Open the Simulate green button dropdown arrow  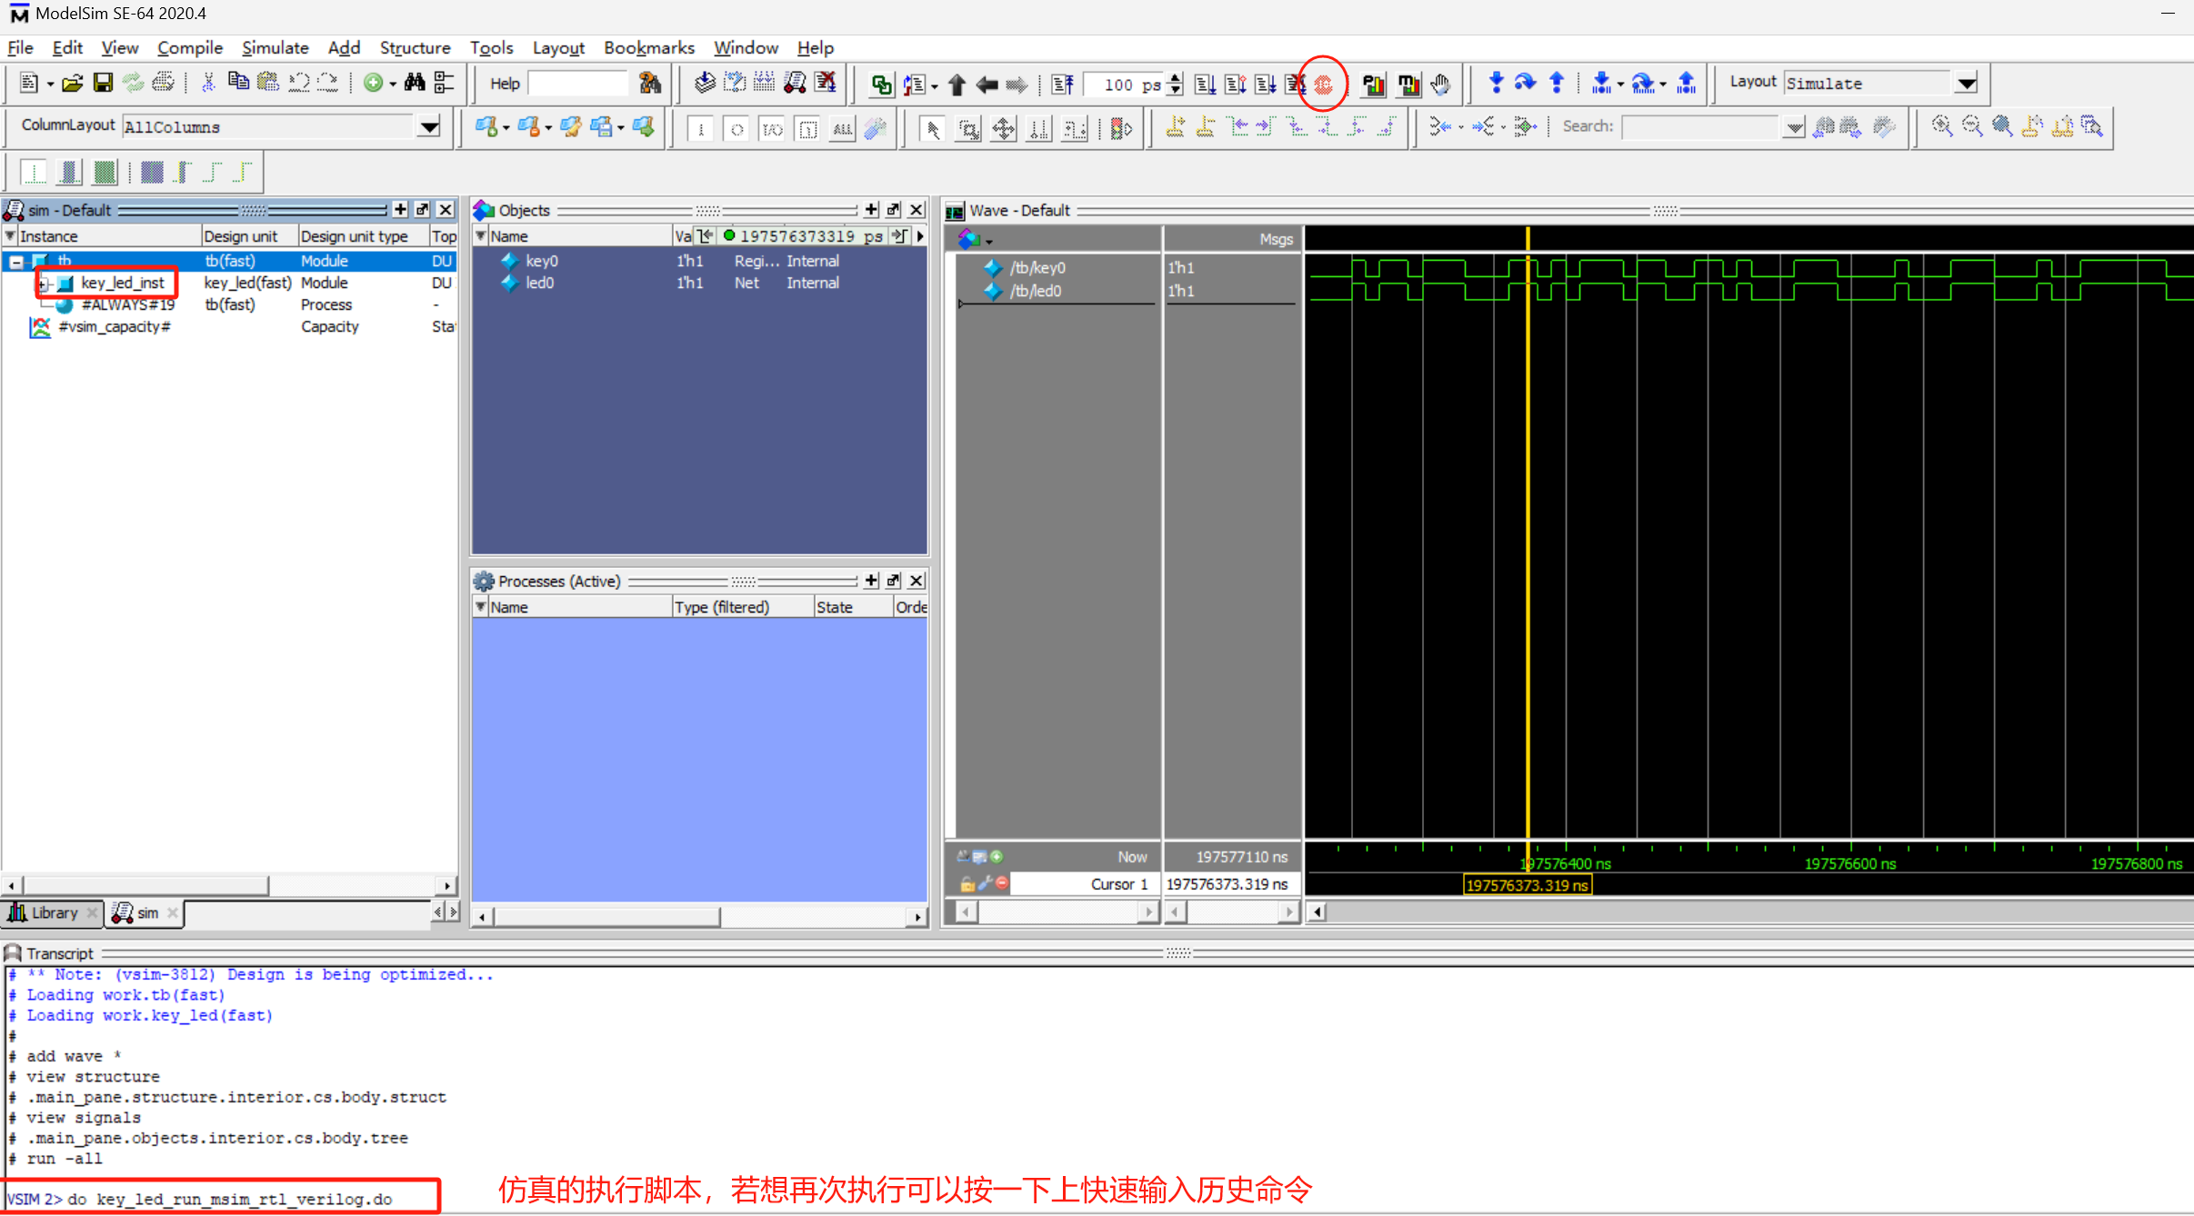pos(393,85)
